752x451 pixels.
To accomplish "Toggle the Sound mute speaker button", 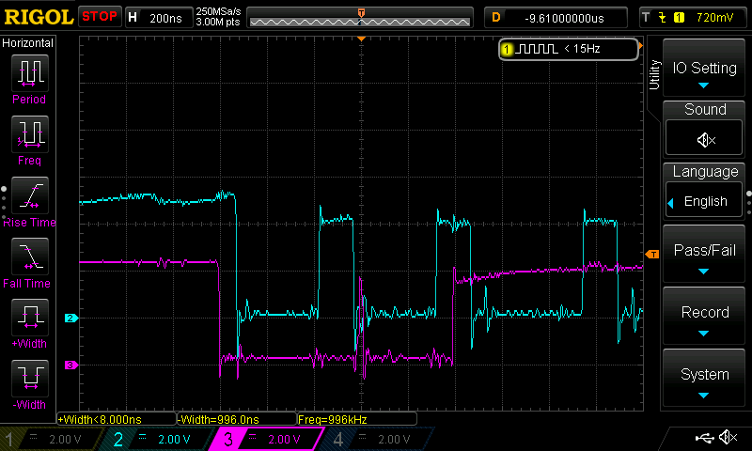I will tap(705, 139).
